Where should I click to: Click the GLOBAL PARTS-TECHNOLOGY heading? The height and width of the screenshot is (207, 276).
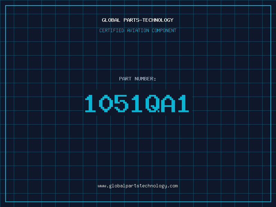tap(138, 20)
